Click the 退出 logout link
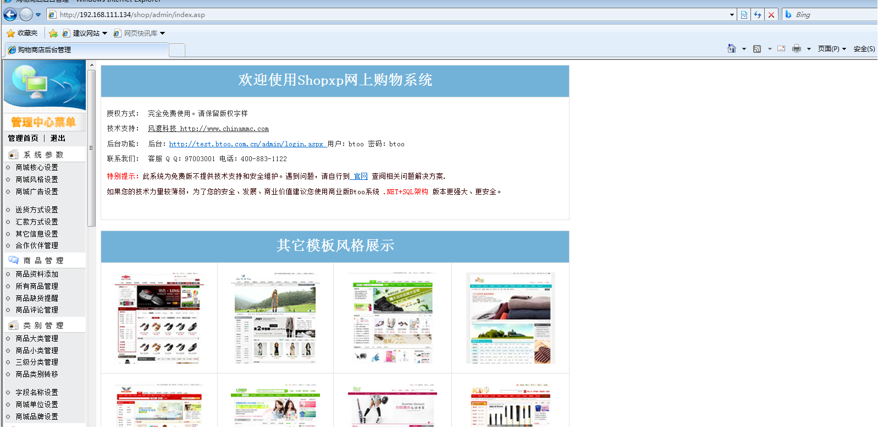 point(58,138)
